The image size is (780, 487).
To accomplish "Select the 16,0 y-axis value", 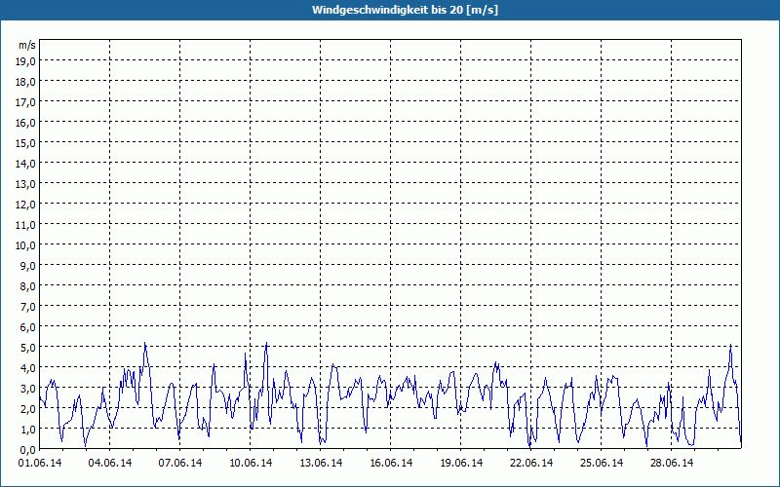I will (x=25, y=123).
